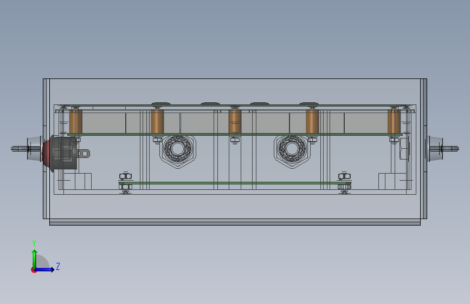Select the connector protruding from the right wall
The height and width of the screenshot is (304, 470).
tap(443, 148)
